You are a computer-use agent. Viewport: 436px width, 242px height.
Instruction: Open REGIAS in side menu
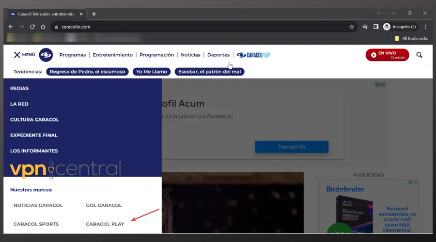[x=19, y=89]
